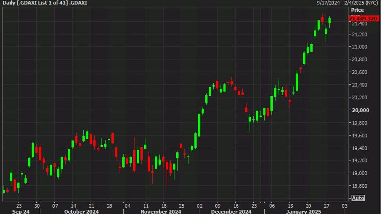Click the 20,400 price axis label
The height and width of the screenshot is (214, 381).
click(x=360, y=85)
